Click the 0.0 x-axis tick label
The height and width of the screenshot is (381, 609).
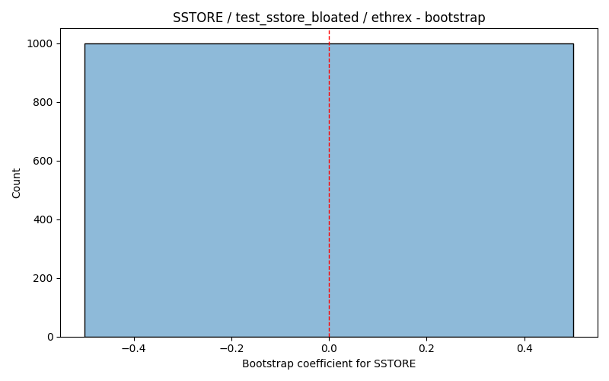click(330, 348)
